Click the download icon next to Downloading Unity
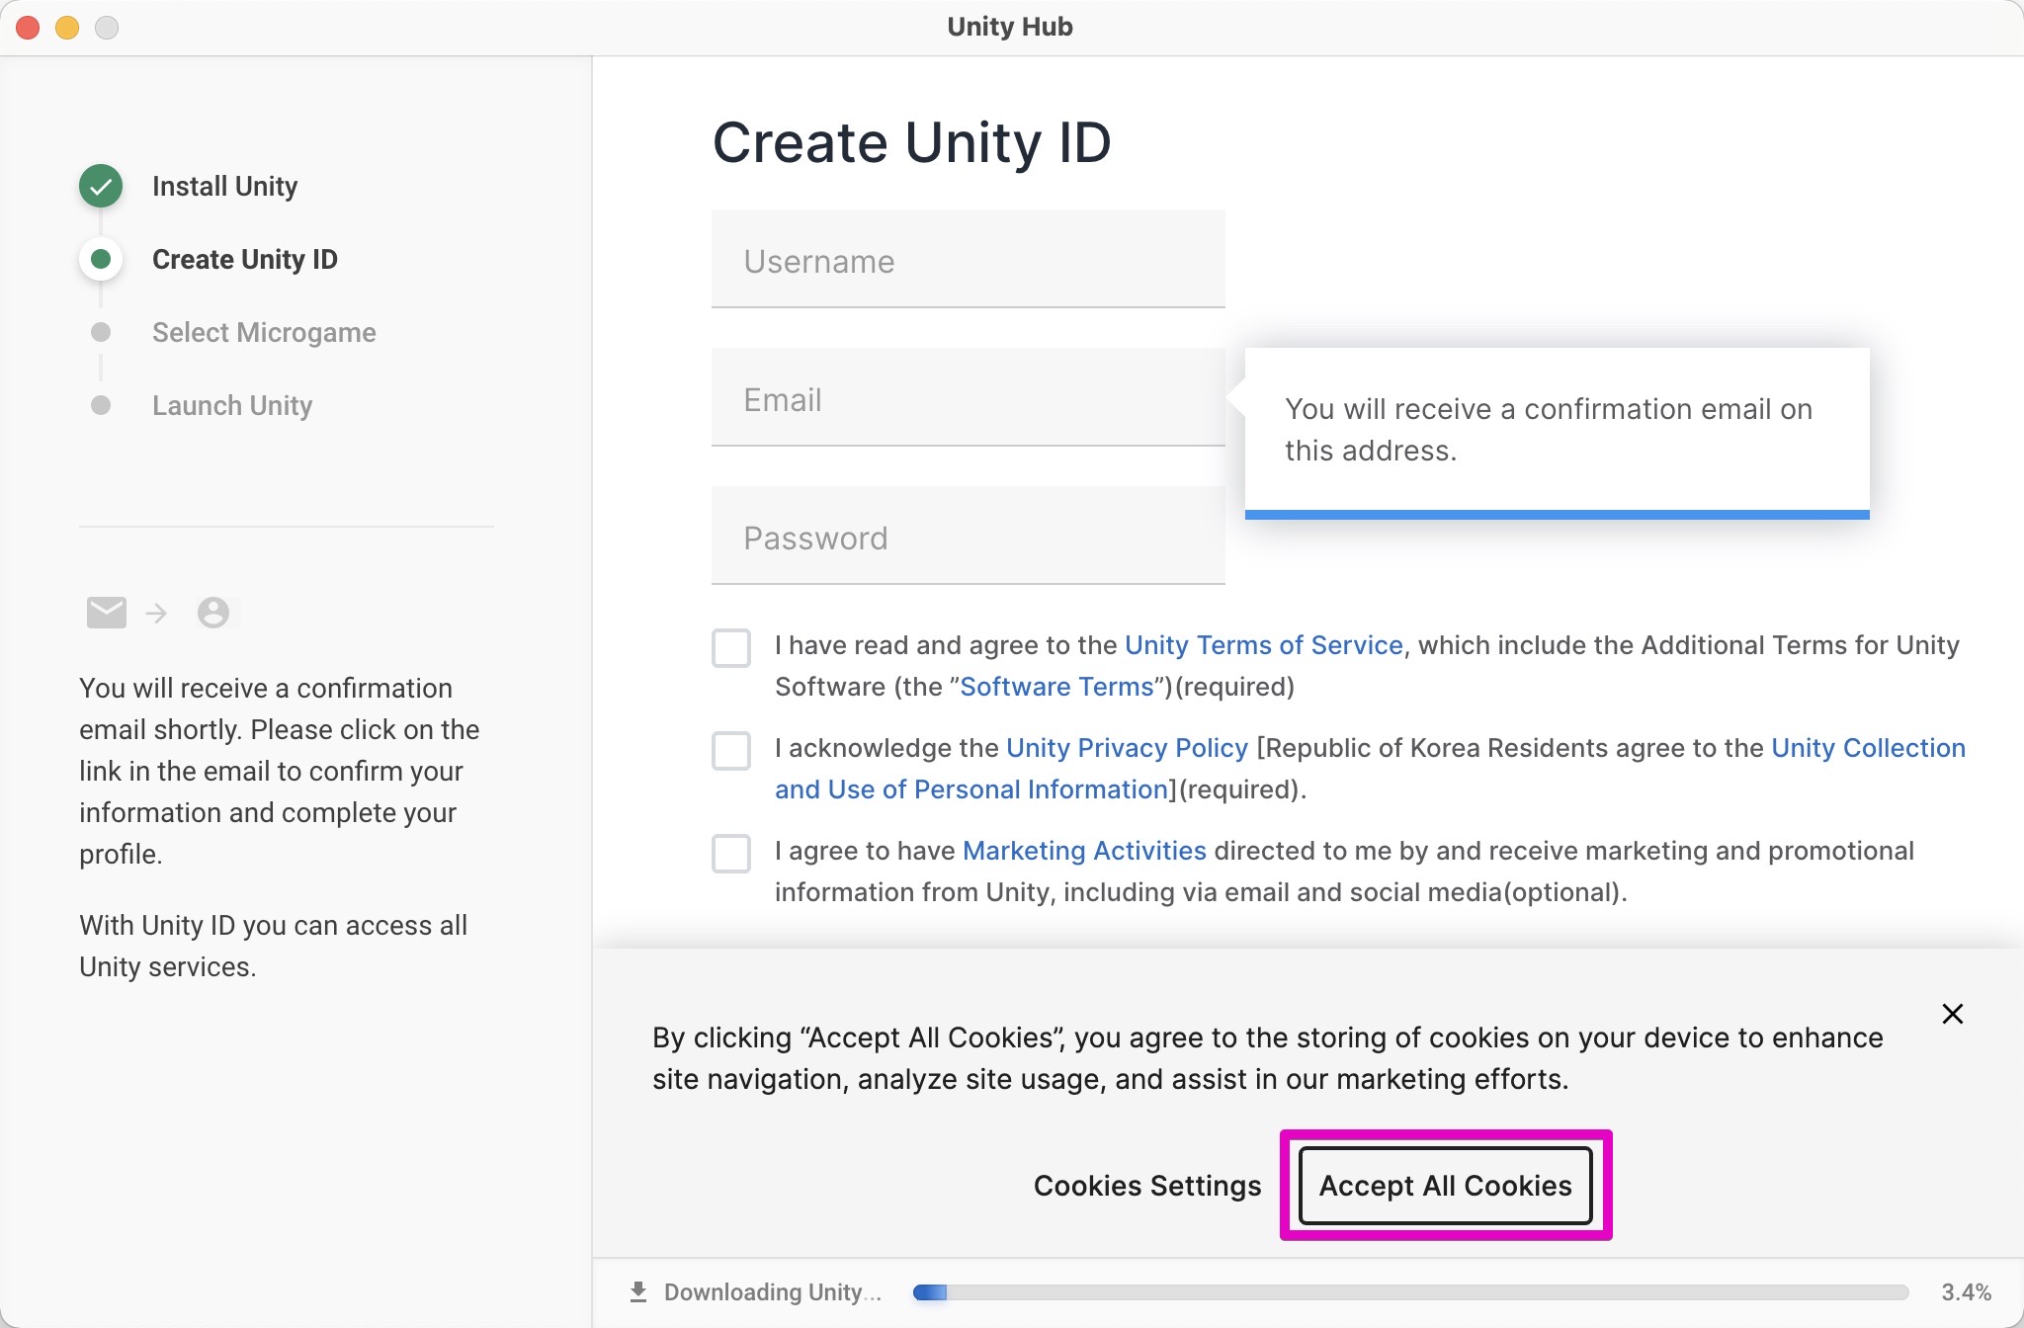 pyautogui.click(x=638, y=1290)
